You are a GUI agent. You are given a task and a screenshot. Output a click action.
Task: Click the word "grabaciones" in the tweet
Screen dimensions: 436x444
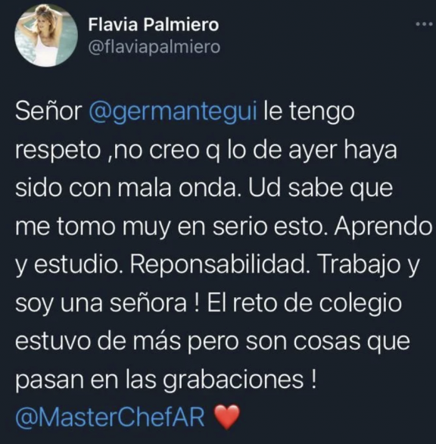point(233,380)
